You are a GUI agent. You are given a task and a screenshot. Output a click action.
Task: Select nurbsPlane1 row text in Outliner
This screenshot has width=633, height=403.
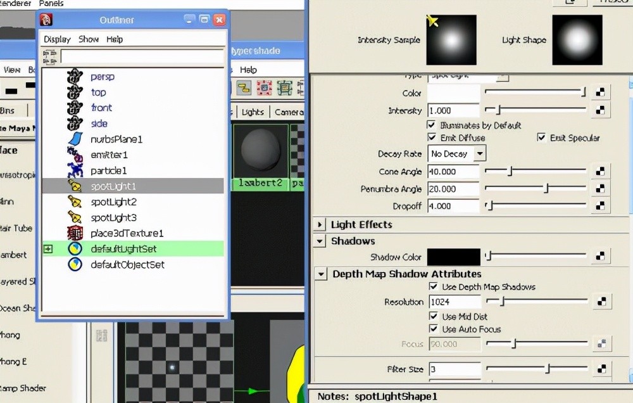116,139
